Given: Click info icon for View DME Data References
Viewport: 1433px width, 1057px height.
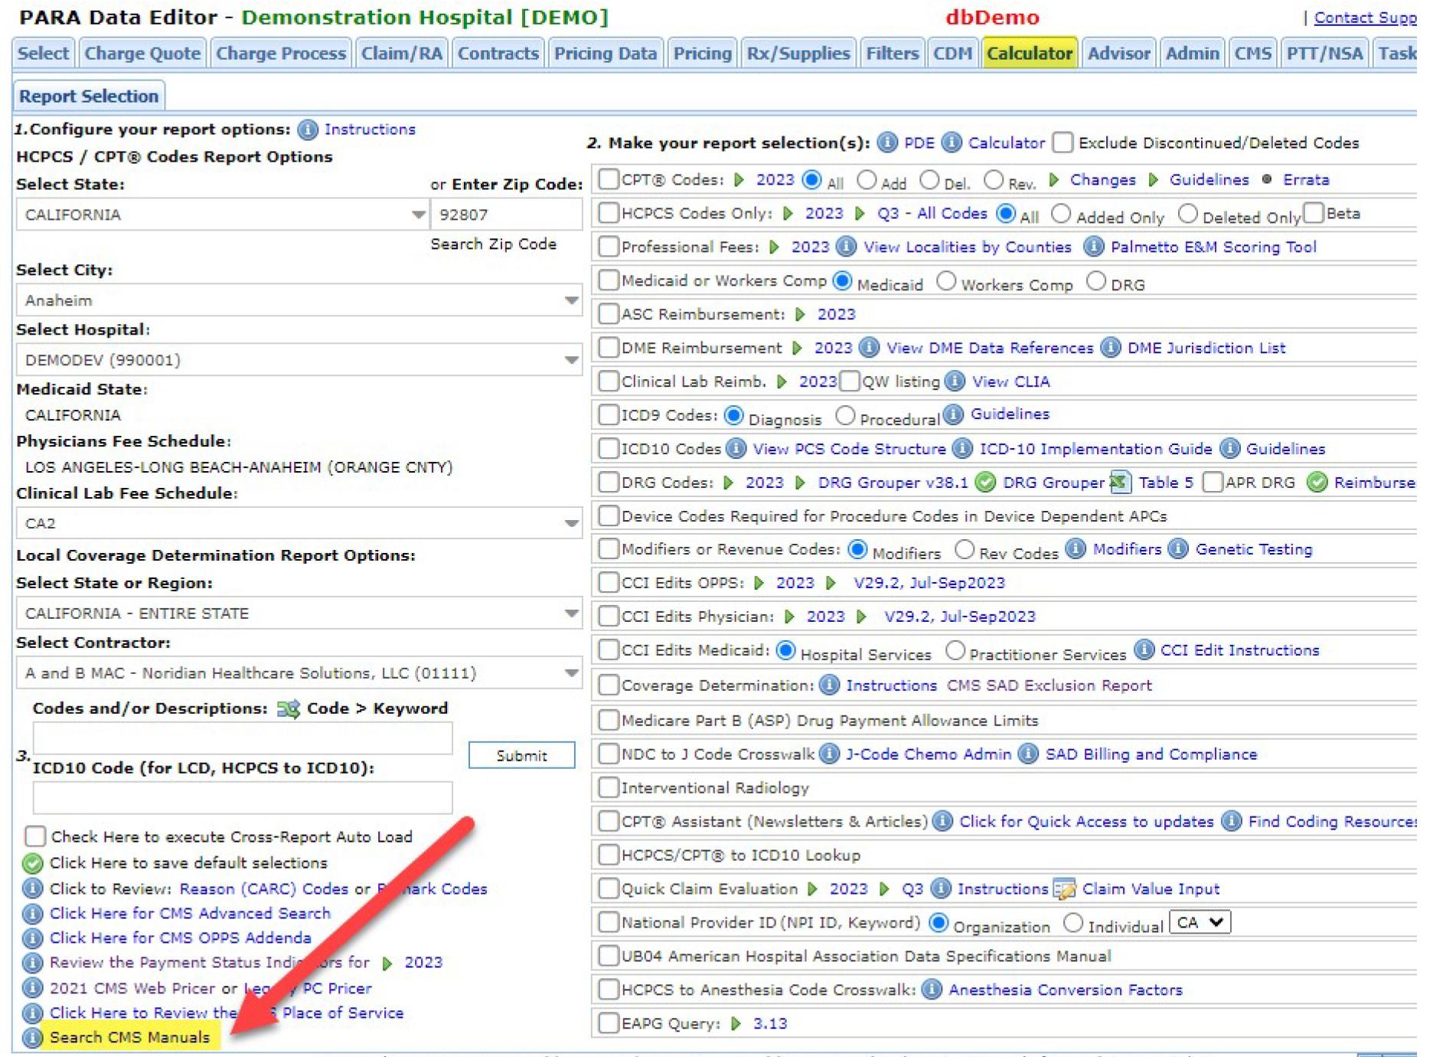Looking at the screenshot, I should point(870,349).
